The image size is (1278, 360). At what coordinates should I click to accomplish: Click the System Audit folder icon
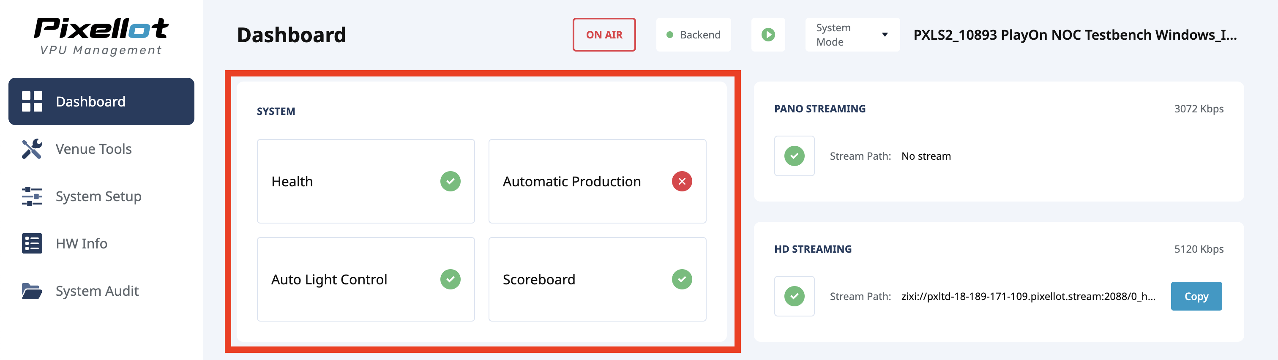point(32,291)
